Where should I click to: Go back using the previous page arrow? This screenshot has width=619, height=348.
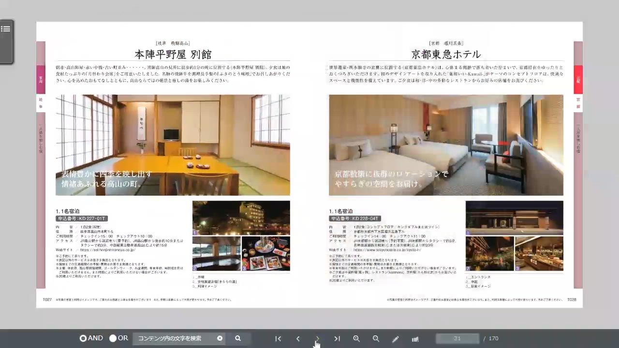click(298, 338)
